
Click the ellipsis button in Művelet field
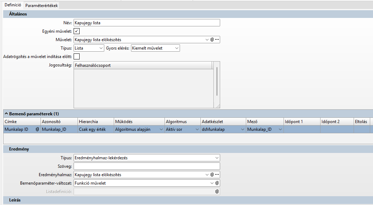217,40
